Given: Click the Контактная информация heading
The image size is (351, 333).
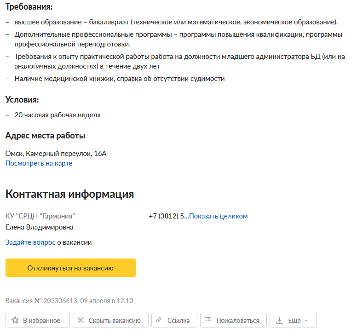Looking at the screenshot, I should tap(69, 194).
